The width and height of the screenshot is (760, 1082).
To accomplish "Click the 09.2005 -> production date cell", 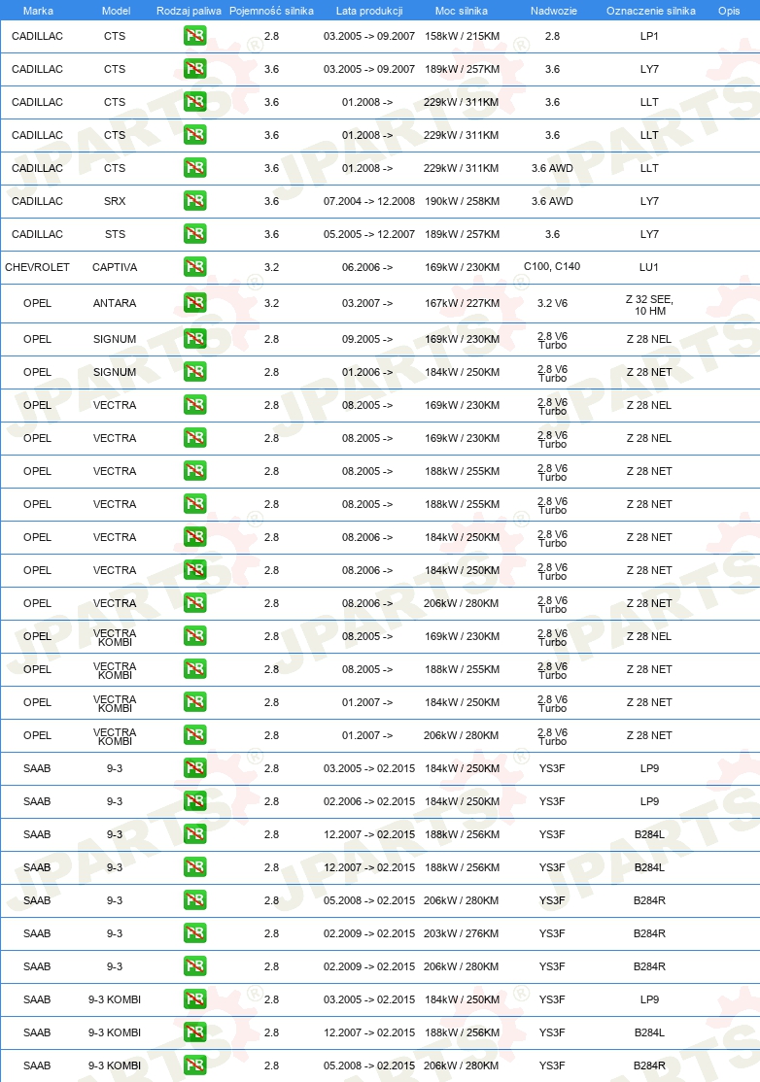I will pos(367,339).
